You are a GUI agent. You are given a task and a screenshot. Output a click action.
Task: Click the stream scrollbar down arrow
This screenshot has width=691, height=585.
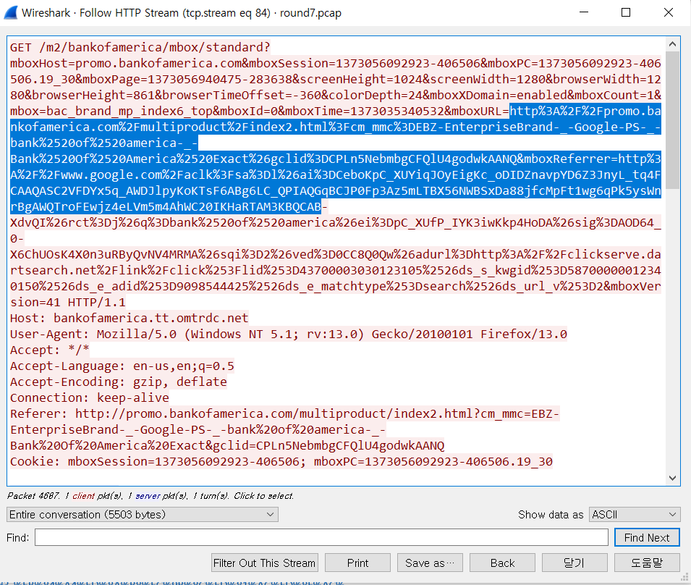(672, 478)
